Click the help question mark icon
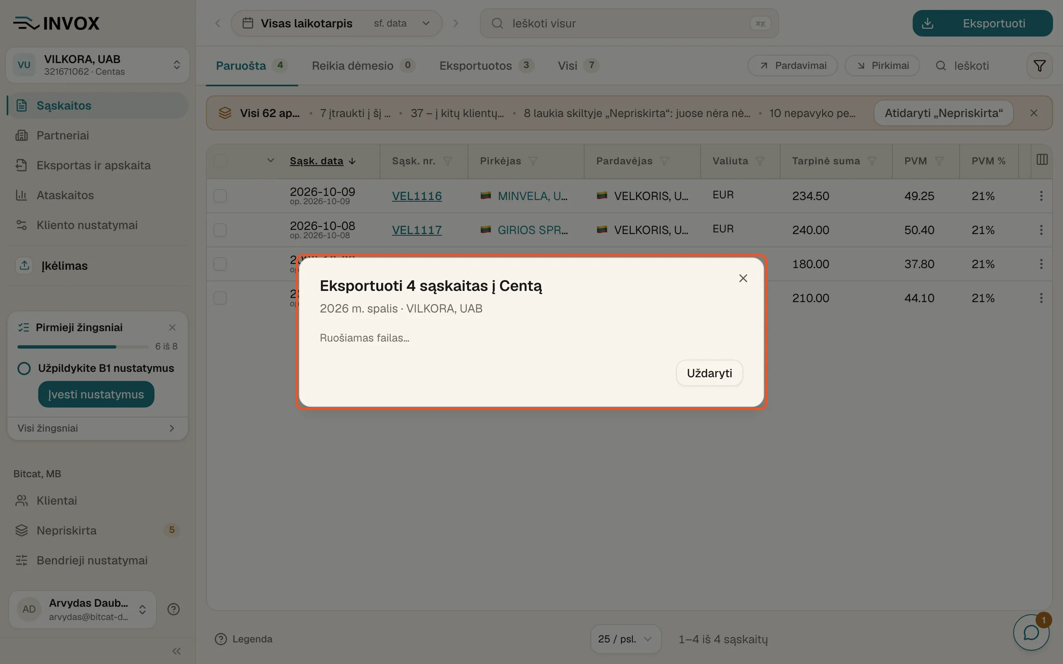The image size is (1063, 664). click(174, 609)
